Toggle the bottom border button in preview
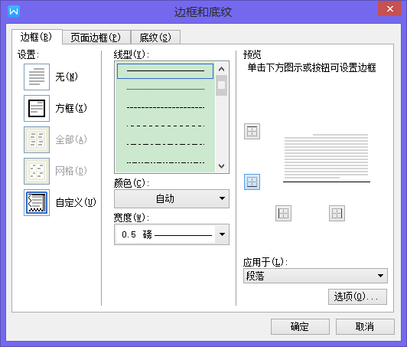The image size is (407, 347). [x=252, y=182]
